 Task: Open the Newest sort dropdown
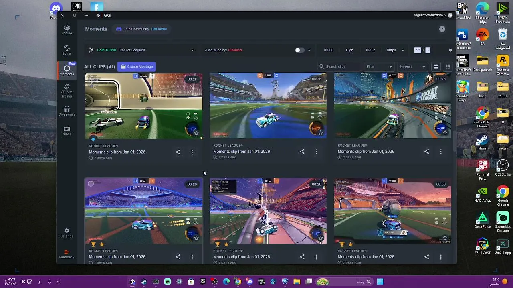point(412,66)
